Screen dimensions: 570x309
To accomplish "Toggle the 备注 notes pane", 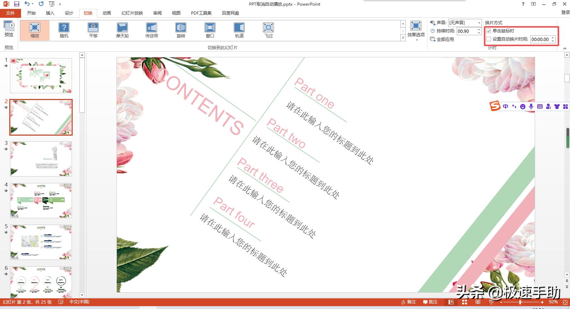I will [409, 302].
